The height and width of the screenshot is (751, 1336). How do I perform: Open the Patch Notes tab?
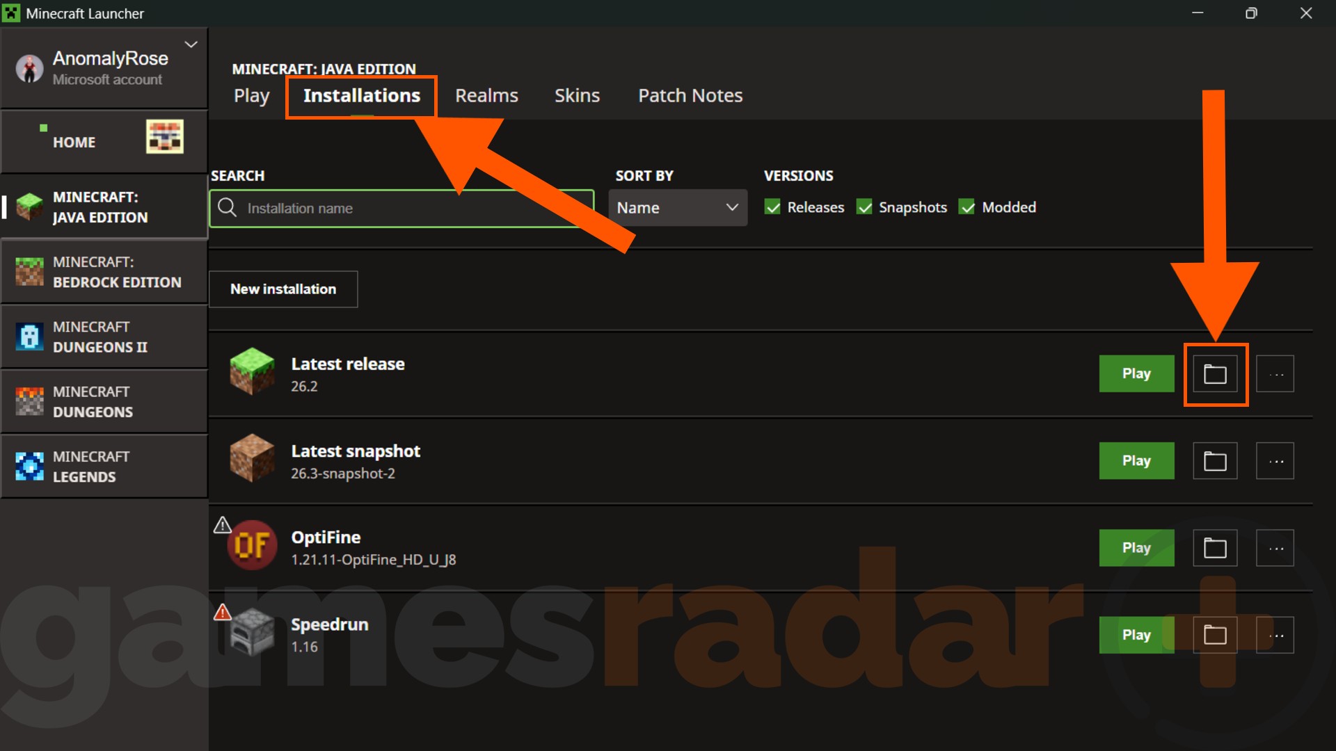tap(690, 96)
